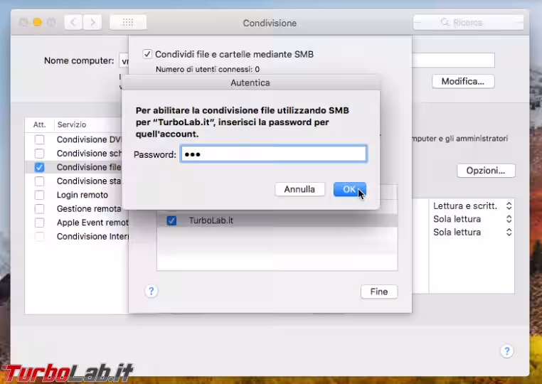The height and width of the screenshot is (384, 542).
Task: Open the last Sola lettura permission dropdown
Action: [472, 233]
